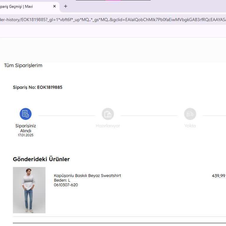This screenshot has height=226, width=226.
Task: Click the address bar URL
Action: (x=113, y=20)
